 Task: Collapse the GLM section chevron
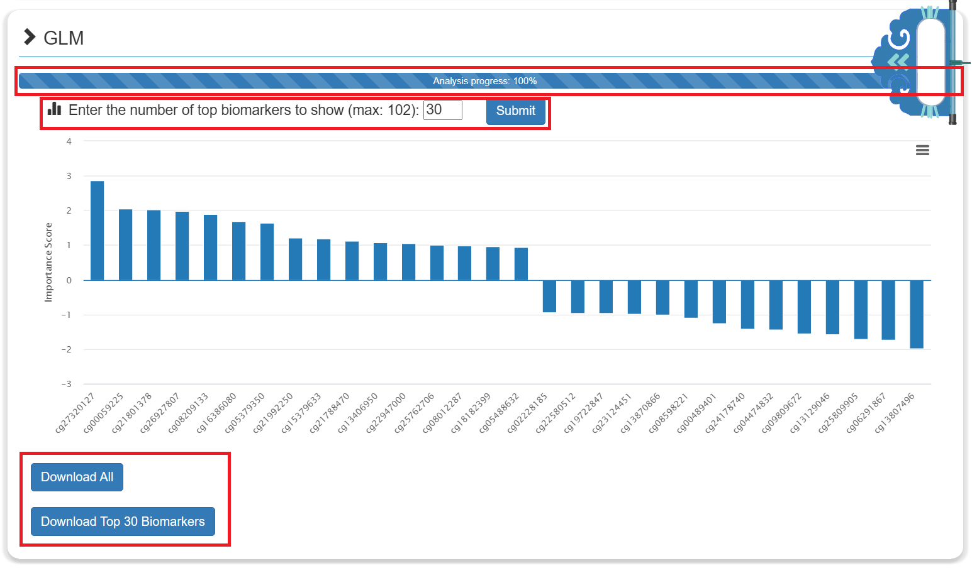point(29,38)
